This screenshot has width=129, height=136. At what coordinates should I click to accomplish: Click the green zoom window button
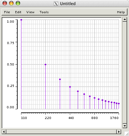click(18, 3)
